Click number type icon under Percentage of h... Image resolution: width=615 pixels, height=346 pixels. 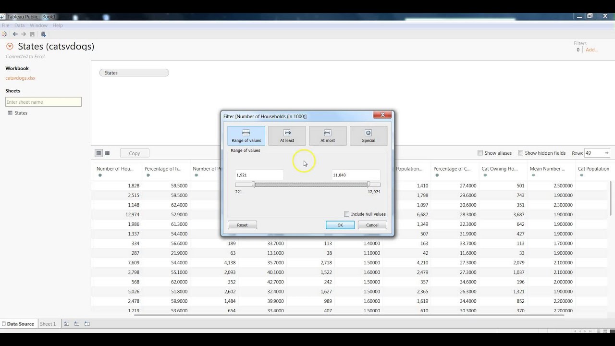(148, 175)
